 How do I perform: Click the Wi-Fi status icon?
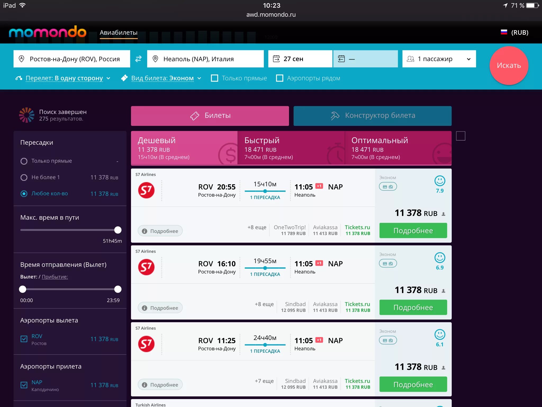click(22, 5)
